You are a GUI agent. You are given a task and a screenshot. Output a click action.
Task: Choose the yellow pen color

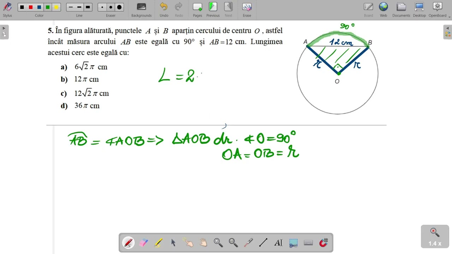[x=56, y=7]
